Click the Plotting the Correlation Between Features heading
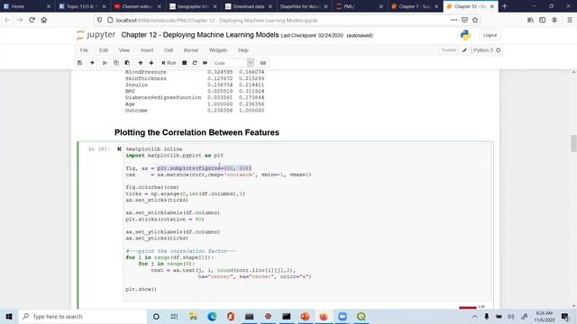 pos(197,132)
